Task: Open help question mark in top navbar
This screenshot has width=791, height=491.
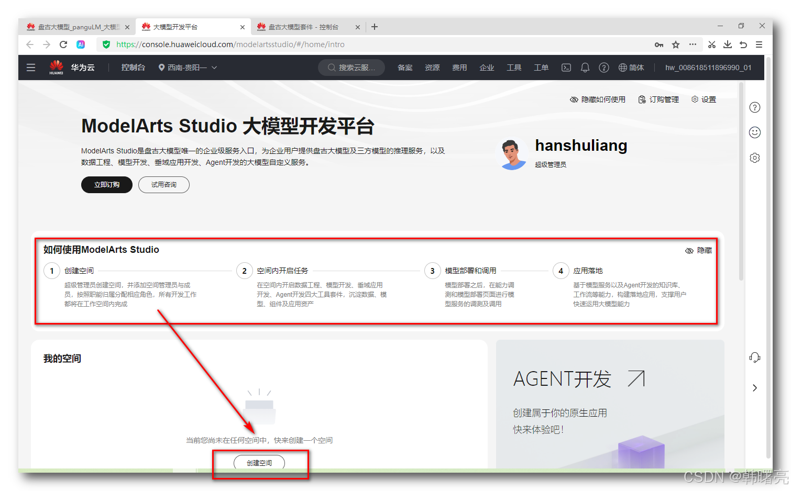Action: click(604, 68)
